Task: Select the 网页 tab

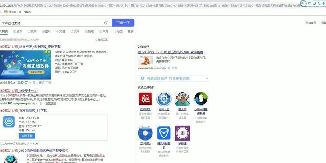Action: click(4, 31)
